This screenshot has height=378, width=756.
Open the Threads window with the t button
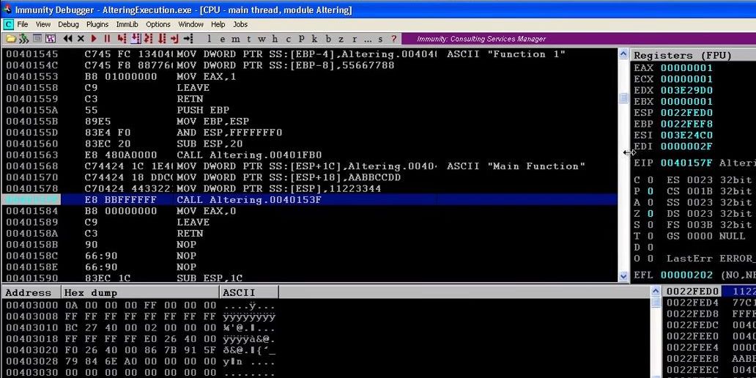(249, 39)
